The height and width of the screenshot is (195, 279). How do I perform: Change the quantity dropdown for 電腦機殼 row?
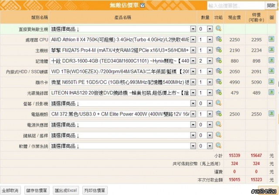tap(205, 114)
